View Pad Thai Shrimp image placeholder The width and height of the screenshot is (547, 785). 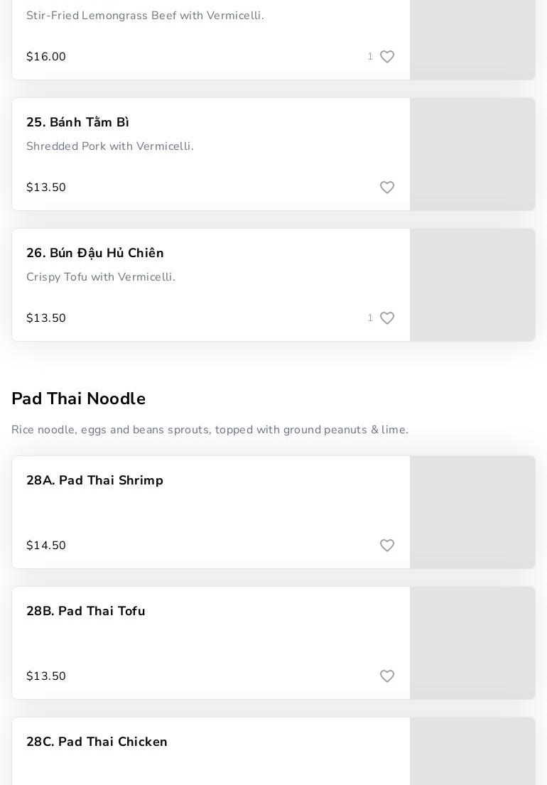click(472, 512)
